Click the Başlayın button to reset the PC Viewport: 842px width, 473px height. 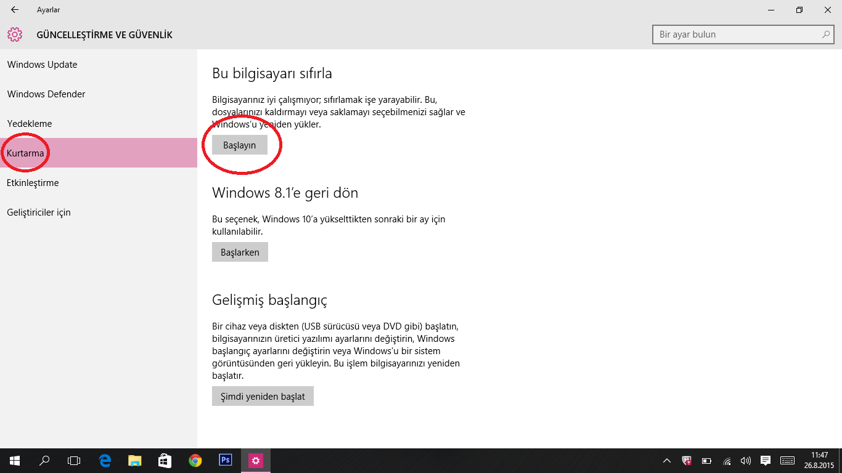click(x=240, y=145)
